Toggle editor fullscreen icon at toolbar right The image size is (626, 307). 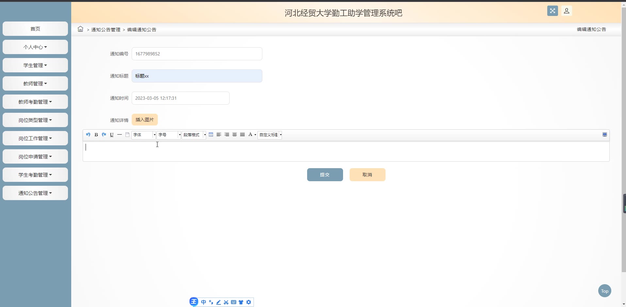[x=605, y=135]
